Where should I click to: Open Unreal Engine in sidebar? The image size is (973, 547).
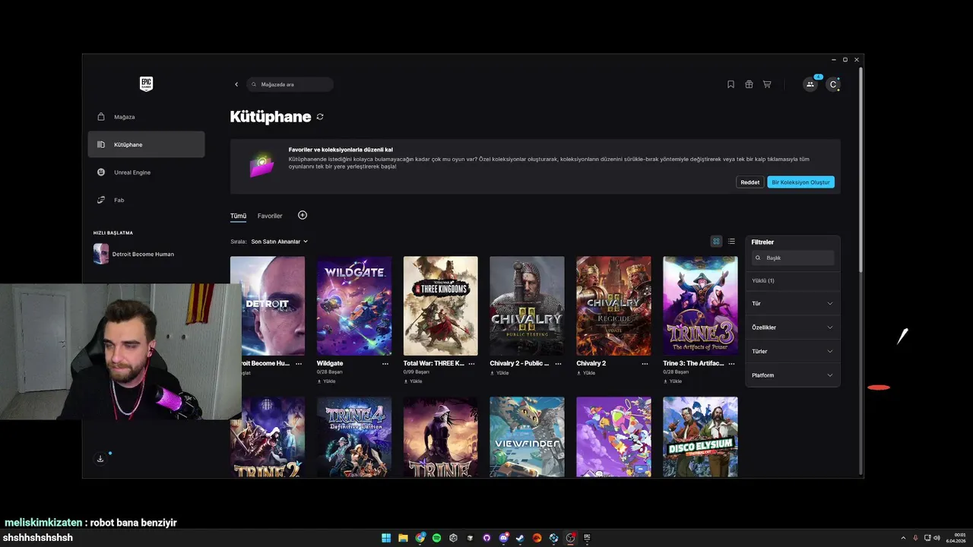(146, 172)
